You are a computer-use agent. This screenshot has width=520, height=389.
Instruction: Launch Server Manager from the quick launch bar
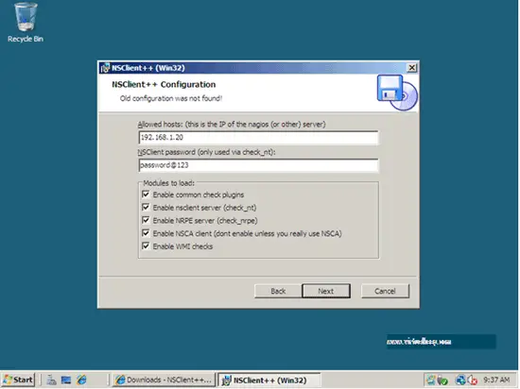51,380
